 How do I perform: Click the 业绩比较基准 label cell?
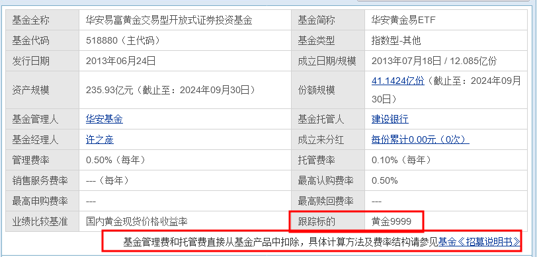tap(42, 221)
